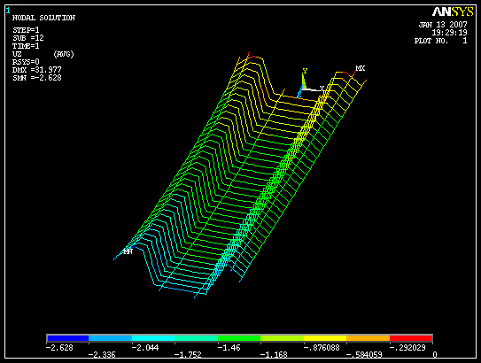481x363 pixels.
Task: Click the DMX =31.977 value text
Action: [37, 70]
